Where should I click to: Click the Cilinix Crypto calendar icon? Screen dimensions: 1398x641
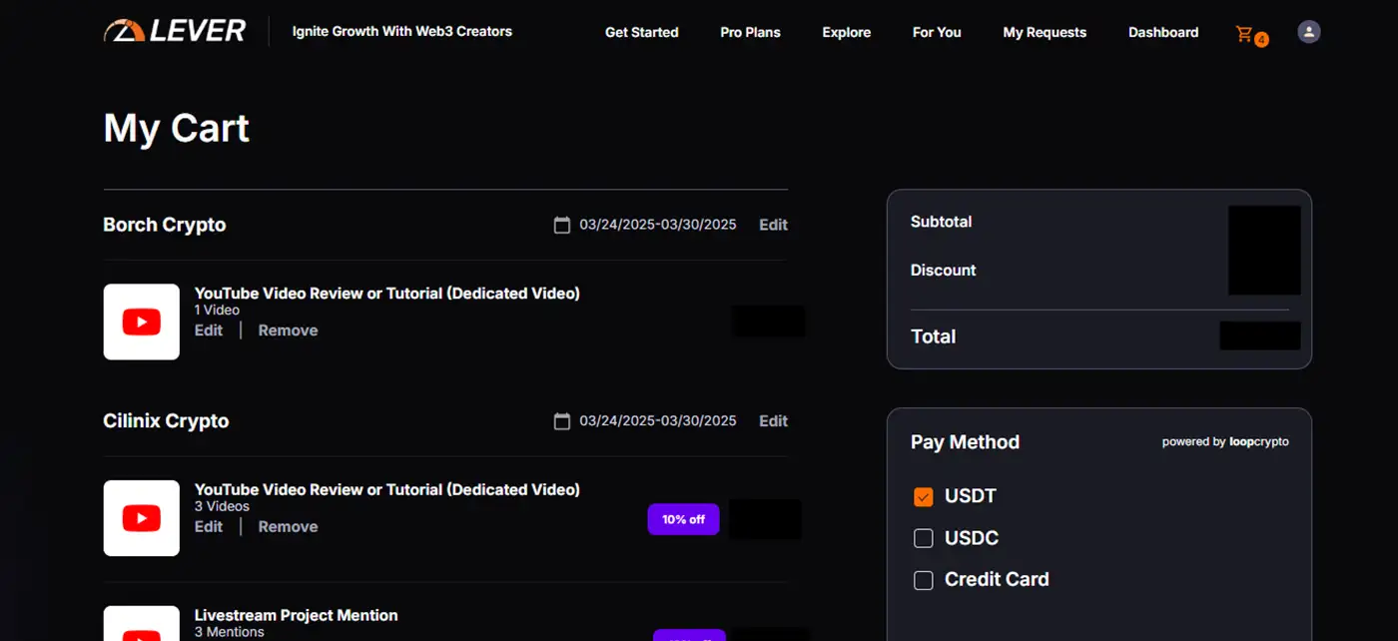point(562,421)
